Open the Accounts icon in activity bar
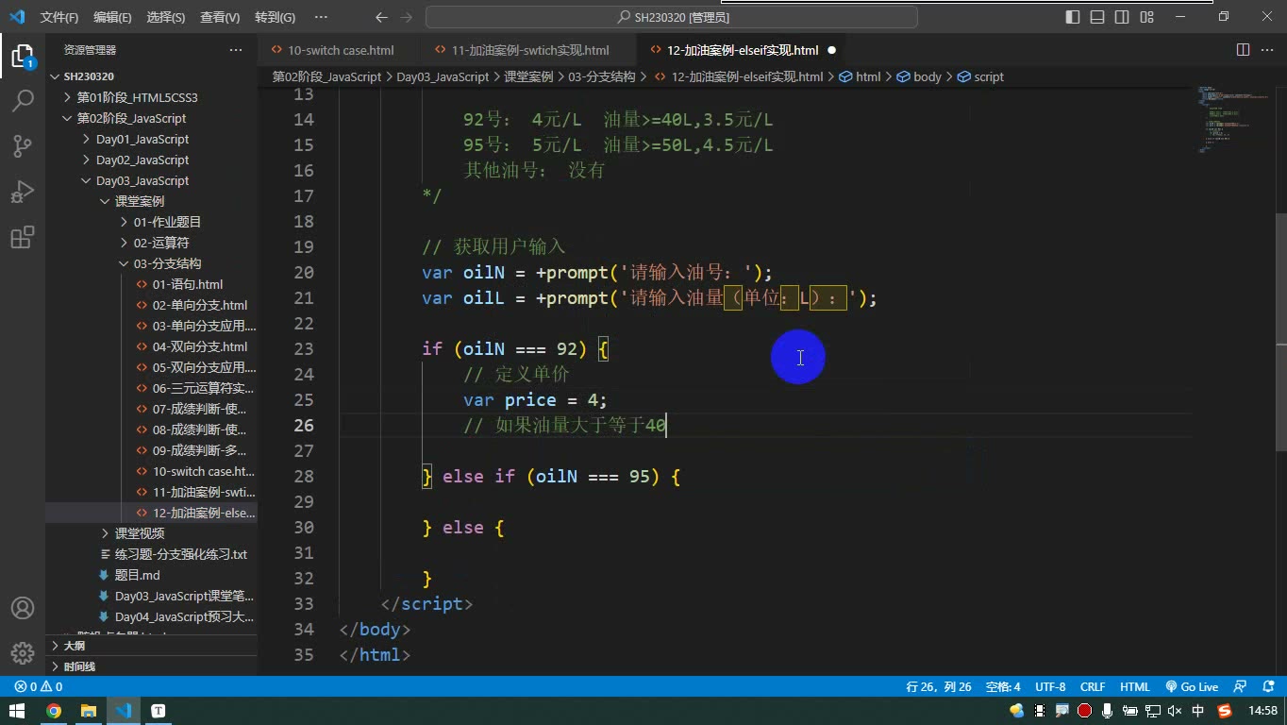The width and height of the screenshot is (1287, 725). 23,608
